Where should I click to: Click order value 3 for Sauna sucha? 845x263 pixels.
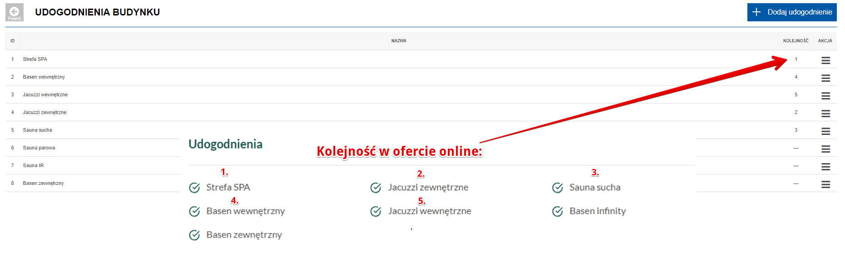click(796, 130)
